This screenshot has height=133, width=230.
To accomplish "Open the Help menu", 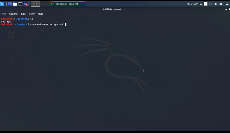I will coord(41,14).
